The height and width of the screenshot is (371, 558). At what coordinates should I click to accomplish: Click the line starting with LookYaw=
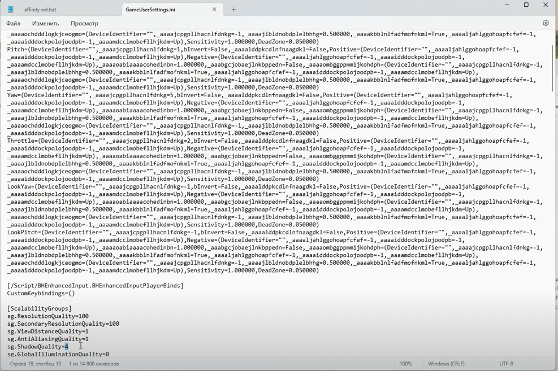coord(269,186)
